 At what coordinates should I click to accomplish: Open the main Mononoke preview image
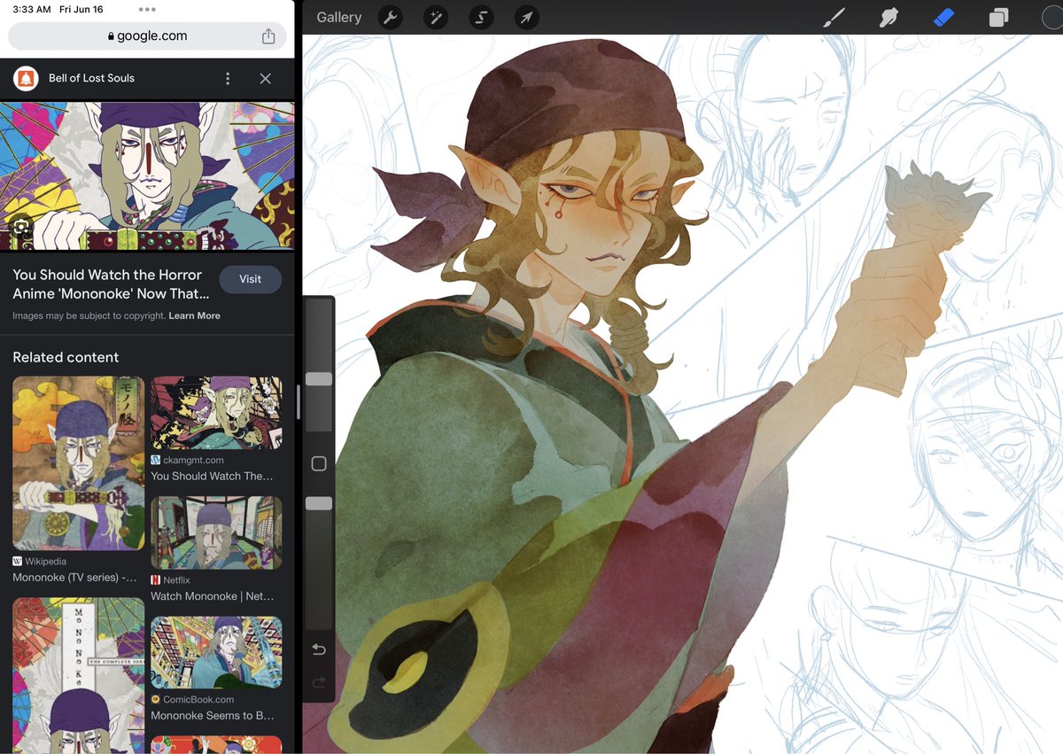[x=147, y=176]
